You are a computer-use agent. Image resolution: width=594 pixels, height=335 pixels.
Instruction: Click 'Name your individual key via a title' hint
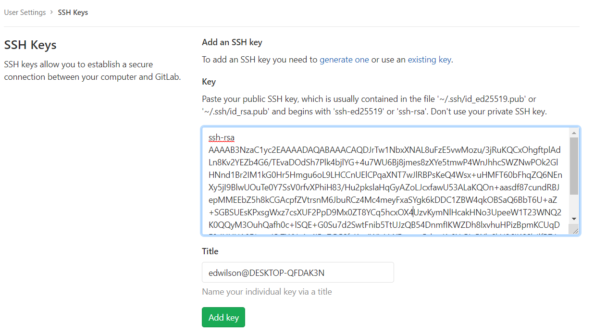pyautogui.click(x=267, y=292)
